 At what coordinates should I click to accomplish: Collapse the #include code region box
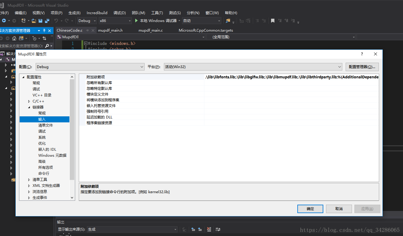click(x=86, y=43)
